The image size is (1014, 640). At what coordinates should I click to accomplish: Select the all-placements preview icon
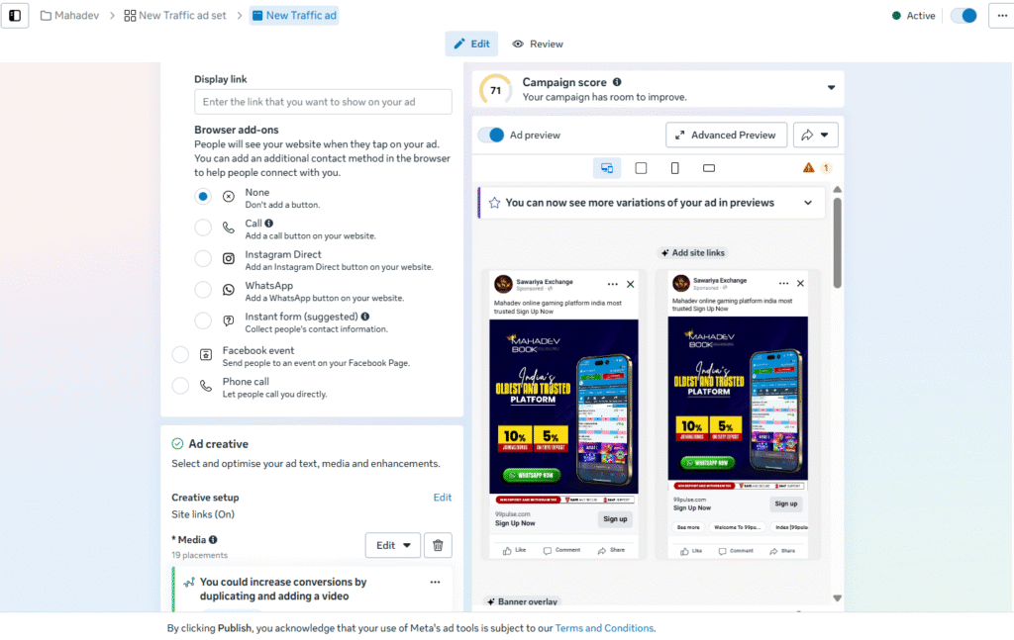point(607,168)
